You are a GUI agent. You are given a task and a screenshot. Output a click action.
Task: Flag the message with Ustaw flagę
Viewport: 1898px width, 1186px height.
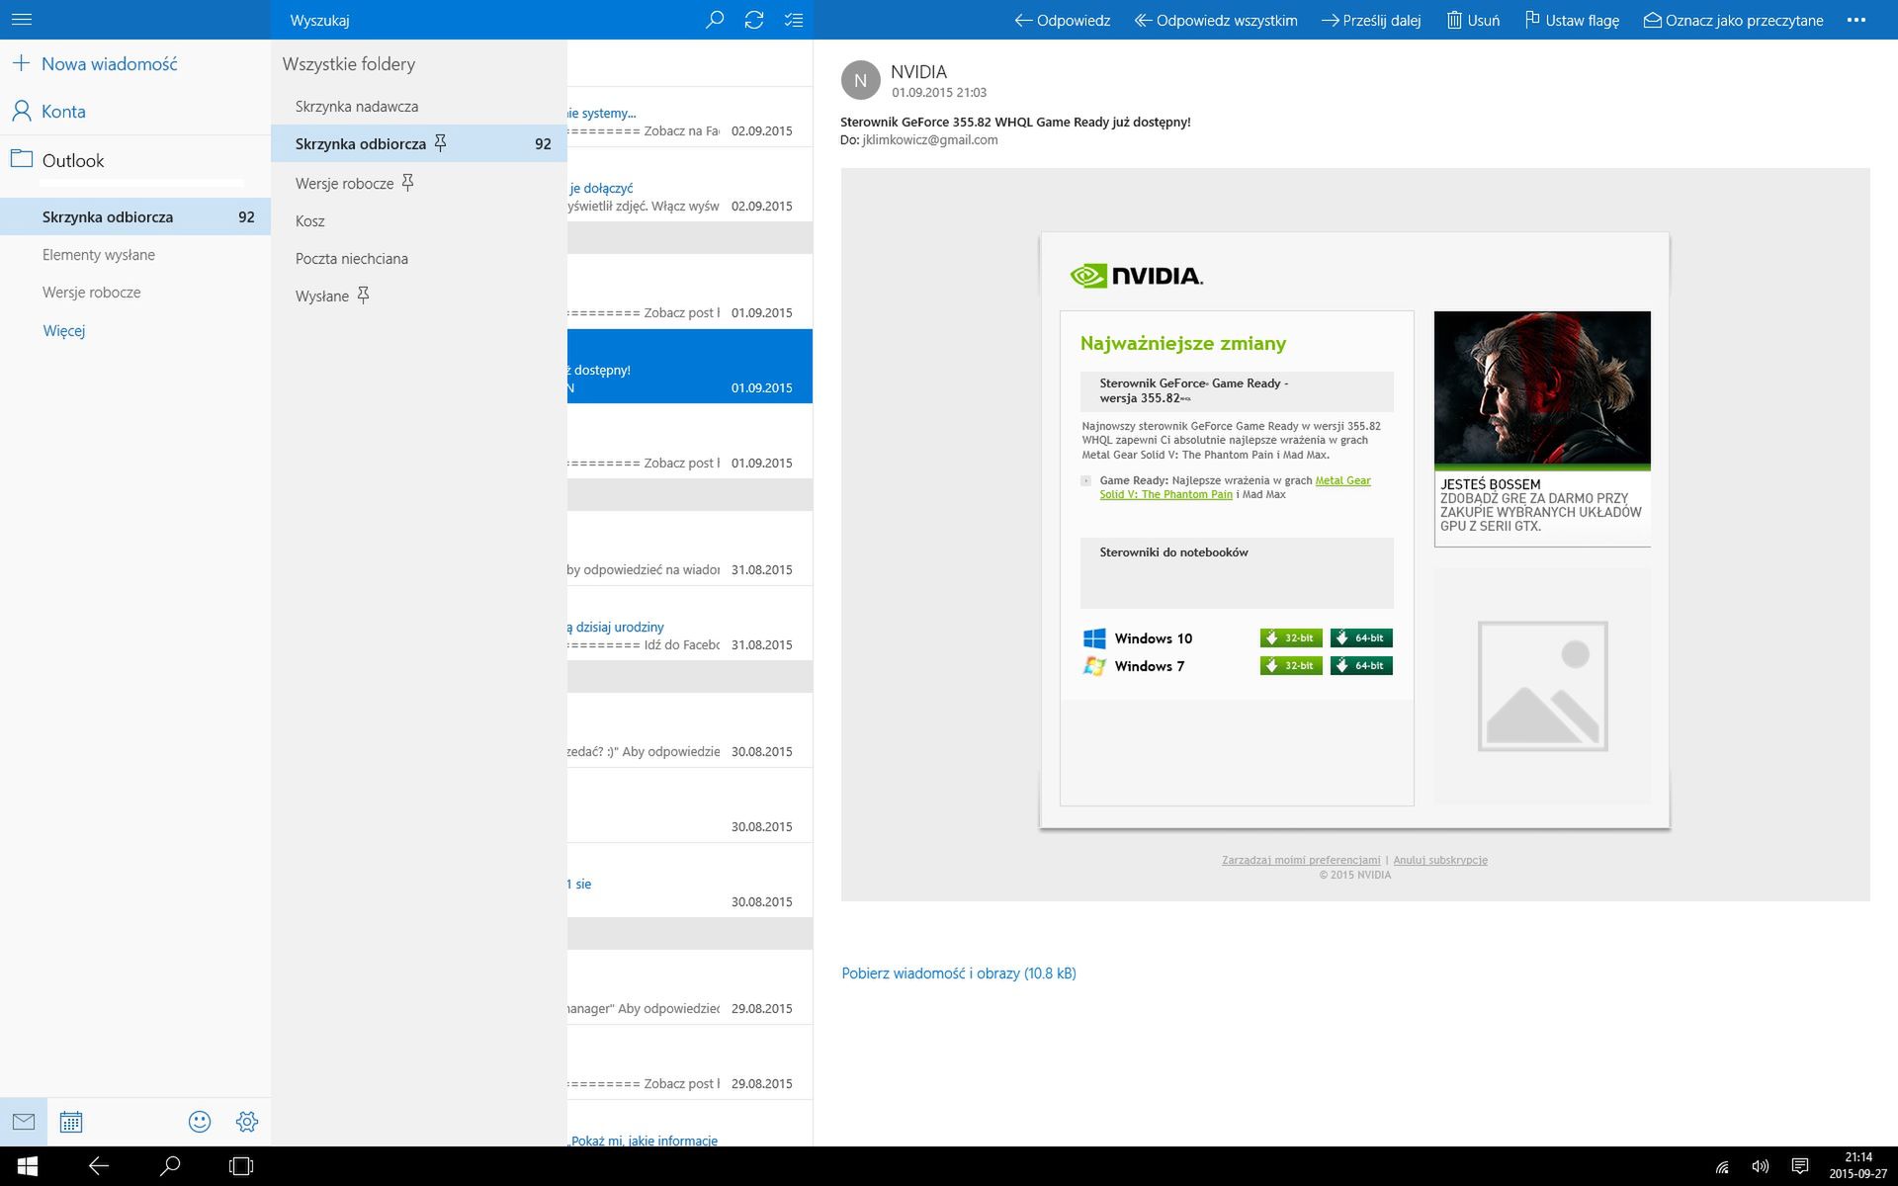1572,20
